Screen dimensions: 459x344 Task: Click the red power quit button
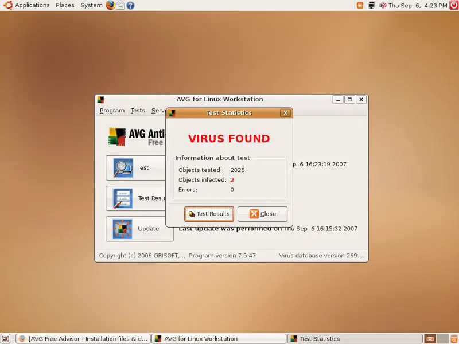454,5
